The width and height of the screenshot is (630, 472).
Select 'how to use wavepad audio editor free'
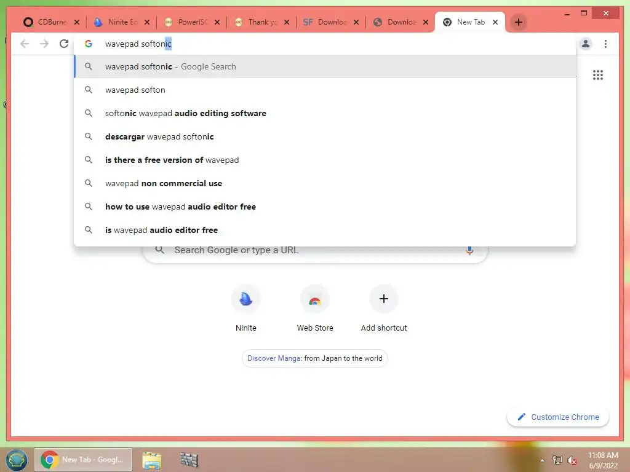325,206
